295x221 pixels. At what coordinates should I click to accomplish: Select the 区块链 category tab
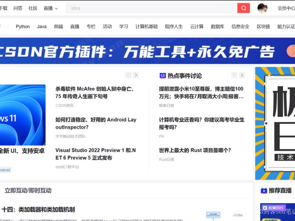click(x=263, y=27)
